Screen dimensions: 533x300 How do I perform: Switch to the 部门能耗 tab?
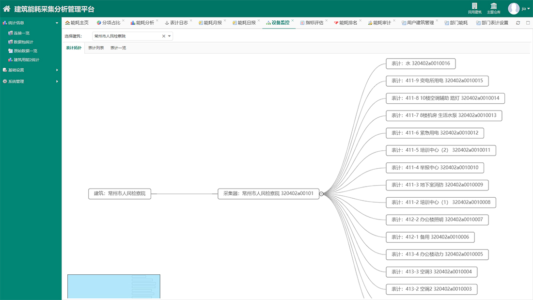[x=456, y=23]
